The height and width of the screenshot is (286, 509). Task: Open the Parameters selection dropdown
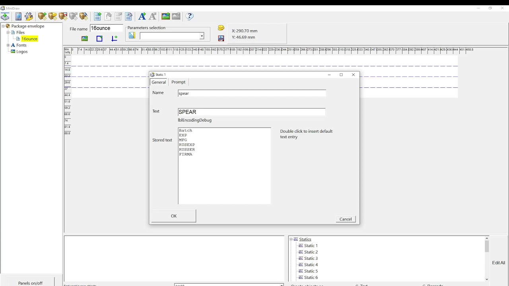click(202, 36)
